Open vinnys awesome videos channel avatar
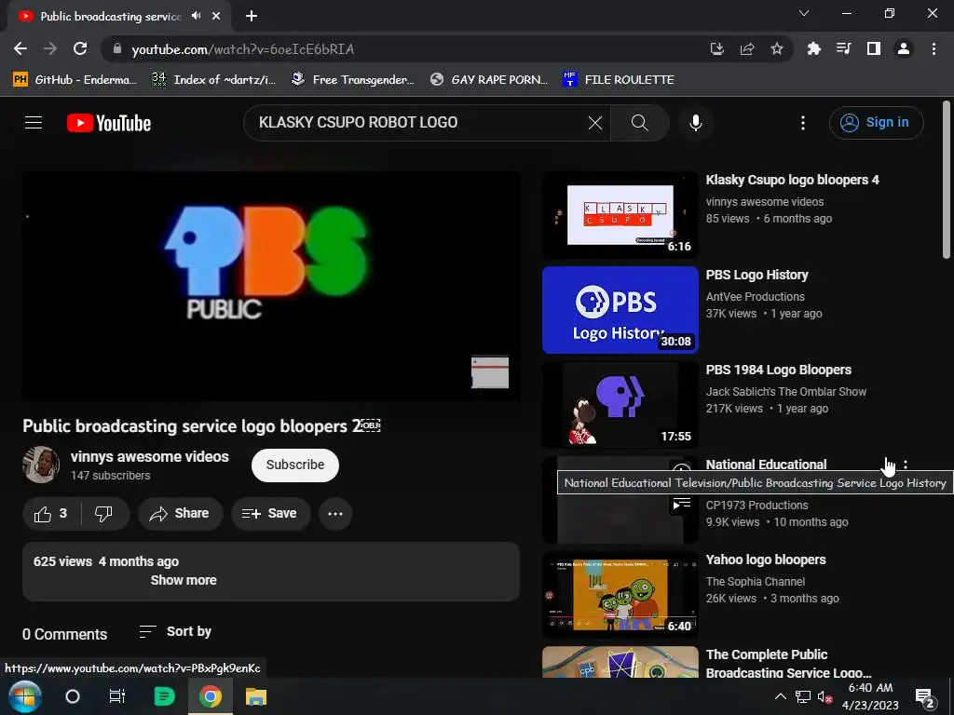This screenshot has width=954, height=715. (x=41, y=465)
